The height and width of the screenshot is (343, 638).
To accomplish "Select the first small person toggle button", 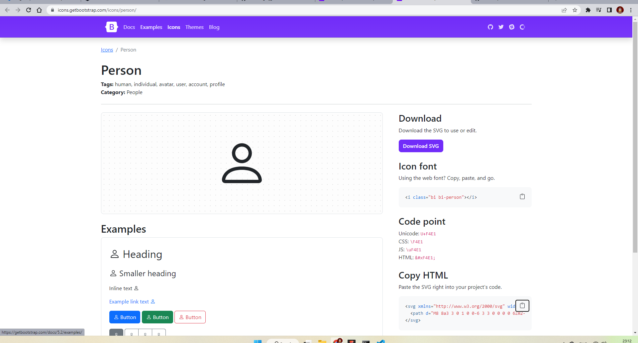I will point(116,333).
